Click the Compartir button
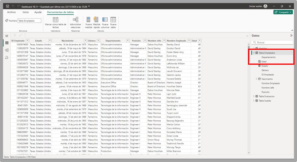 pos(283,12)
